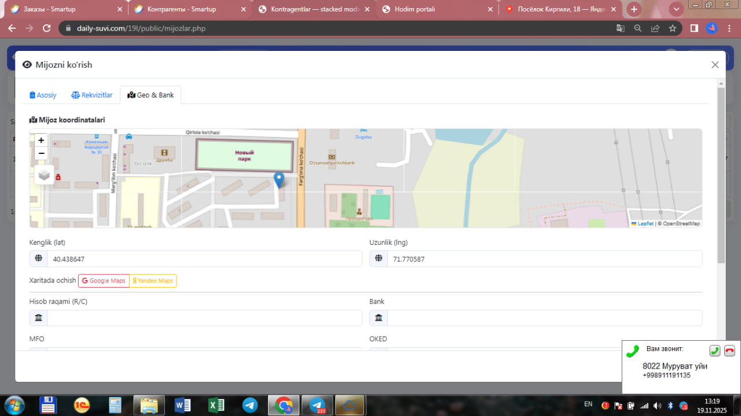741x416 pixels.
Task: Select the Geo & Bank tab
Action: 151,95
